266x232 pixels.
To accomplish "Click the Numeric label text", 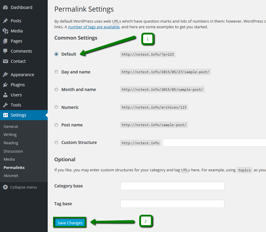I will pos(70,107).
